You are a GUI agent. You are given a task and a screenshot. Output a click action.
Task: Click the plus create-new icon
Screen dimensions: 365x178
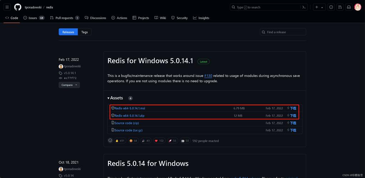click(x=316, y=7)
